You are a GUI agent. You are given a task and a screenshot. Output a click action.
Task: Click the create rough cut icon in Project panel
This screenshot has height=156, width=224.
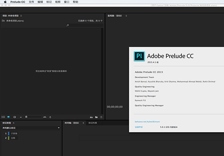pyautogui.click(x=91, y=117)
